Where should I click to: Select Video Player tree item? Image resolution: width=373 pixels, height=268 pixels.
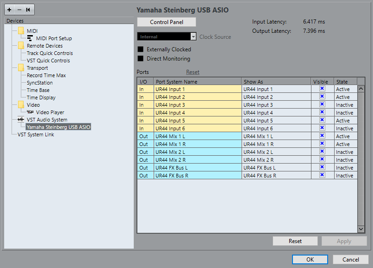tap(50, 112)
